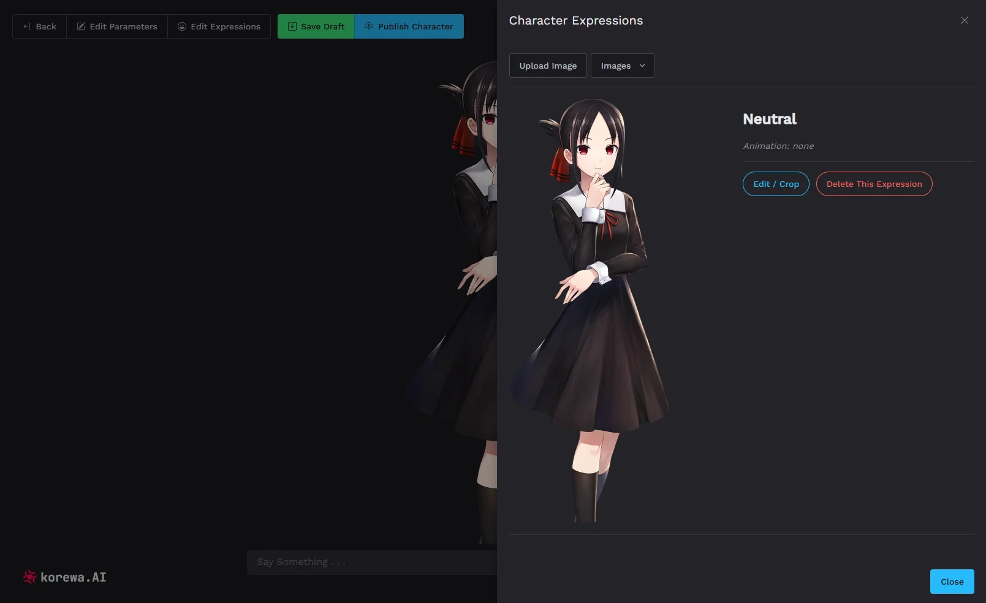
Task: Click the Say Something chat input field
Action: tap(368, 562)
